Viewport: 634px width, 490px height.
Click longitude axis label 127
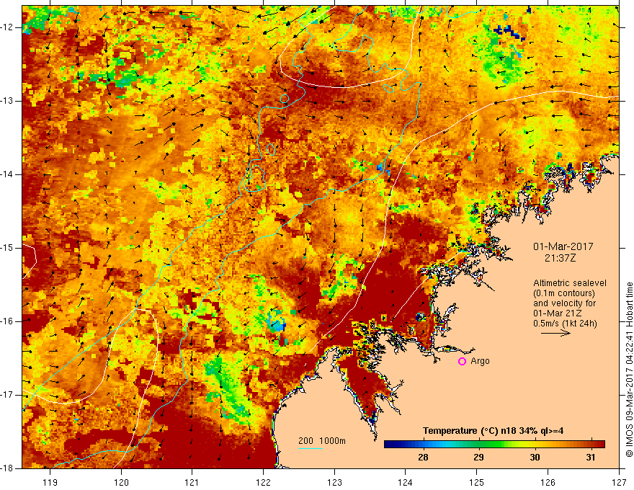pos(619,482)
